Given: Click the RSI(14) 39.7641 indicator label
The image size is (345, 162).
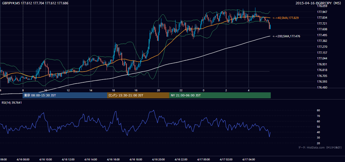Looking at the screenshot, I should (12, 103).
